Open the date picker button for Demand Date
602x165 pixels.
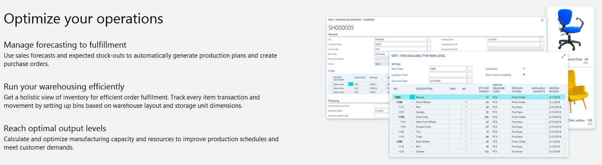[469, 81]
